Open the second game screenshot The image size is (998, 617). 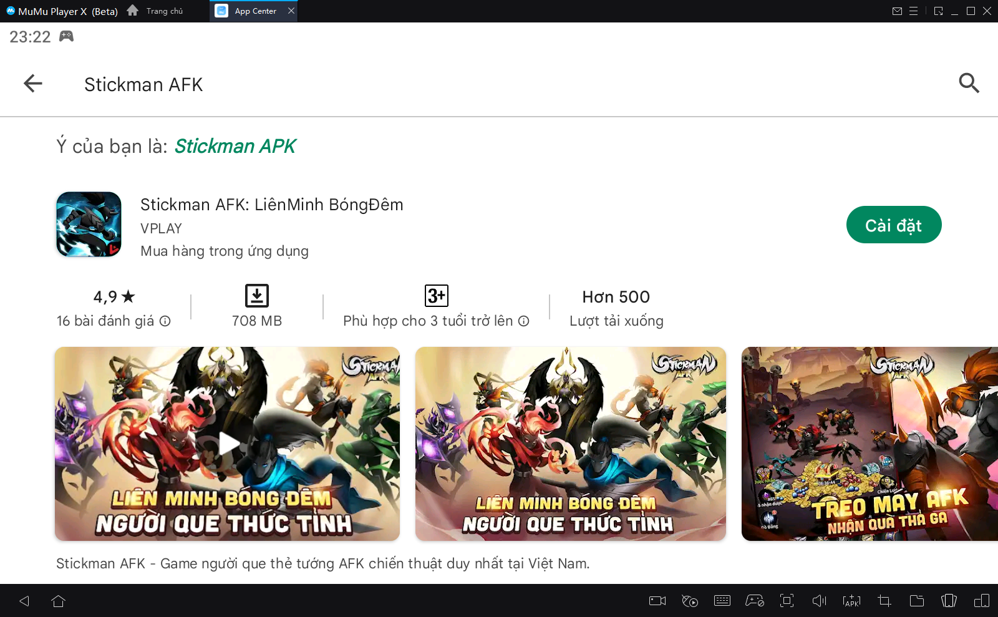570,444
